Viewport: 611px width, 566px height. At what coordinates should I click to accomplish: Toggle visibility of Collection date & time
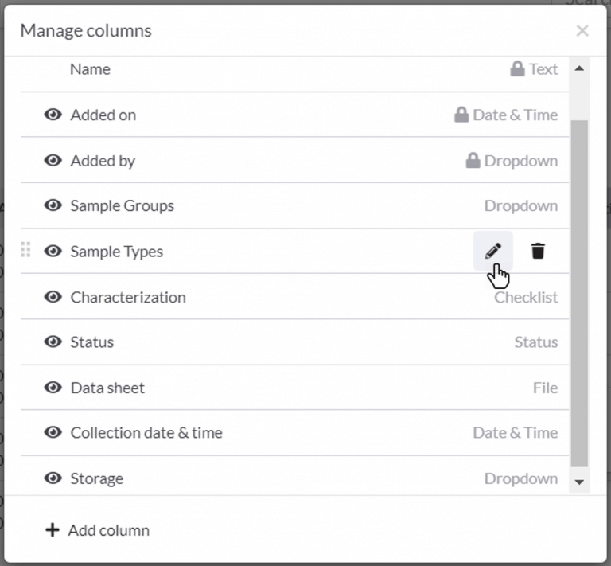coord(53,433)
